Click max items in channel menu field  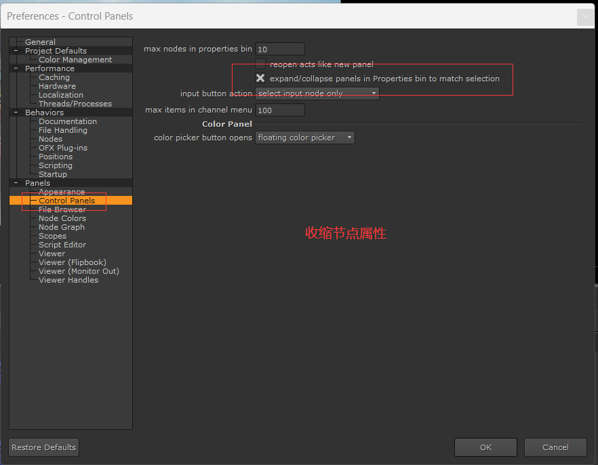click(x=280, y=110)
